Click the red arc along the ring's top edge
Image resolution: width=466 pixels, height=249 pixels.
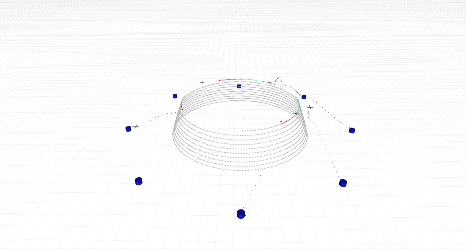point(230,79)
